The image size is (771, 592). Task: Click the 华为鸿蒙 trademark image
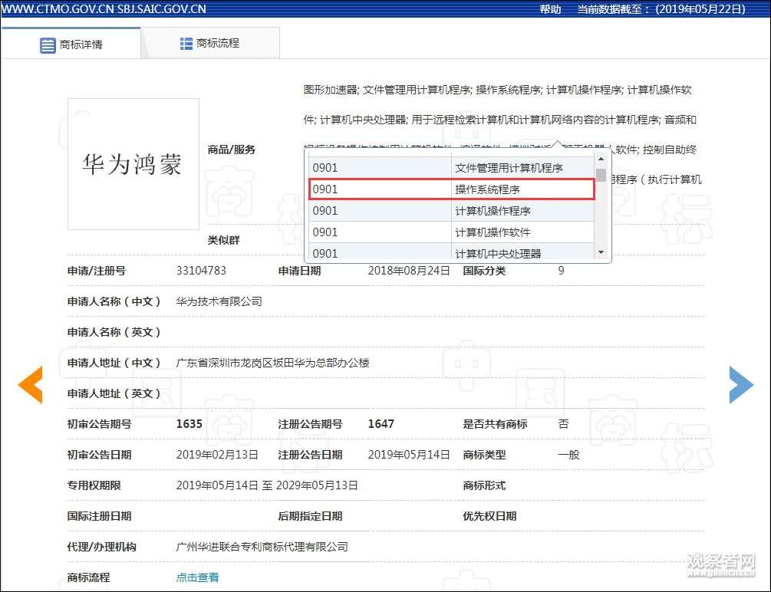coord(132,165)
